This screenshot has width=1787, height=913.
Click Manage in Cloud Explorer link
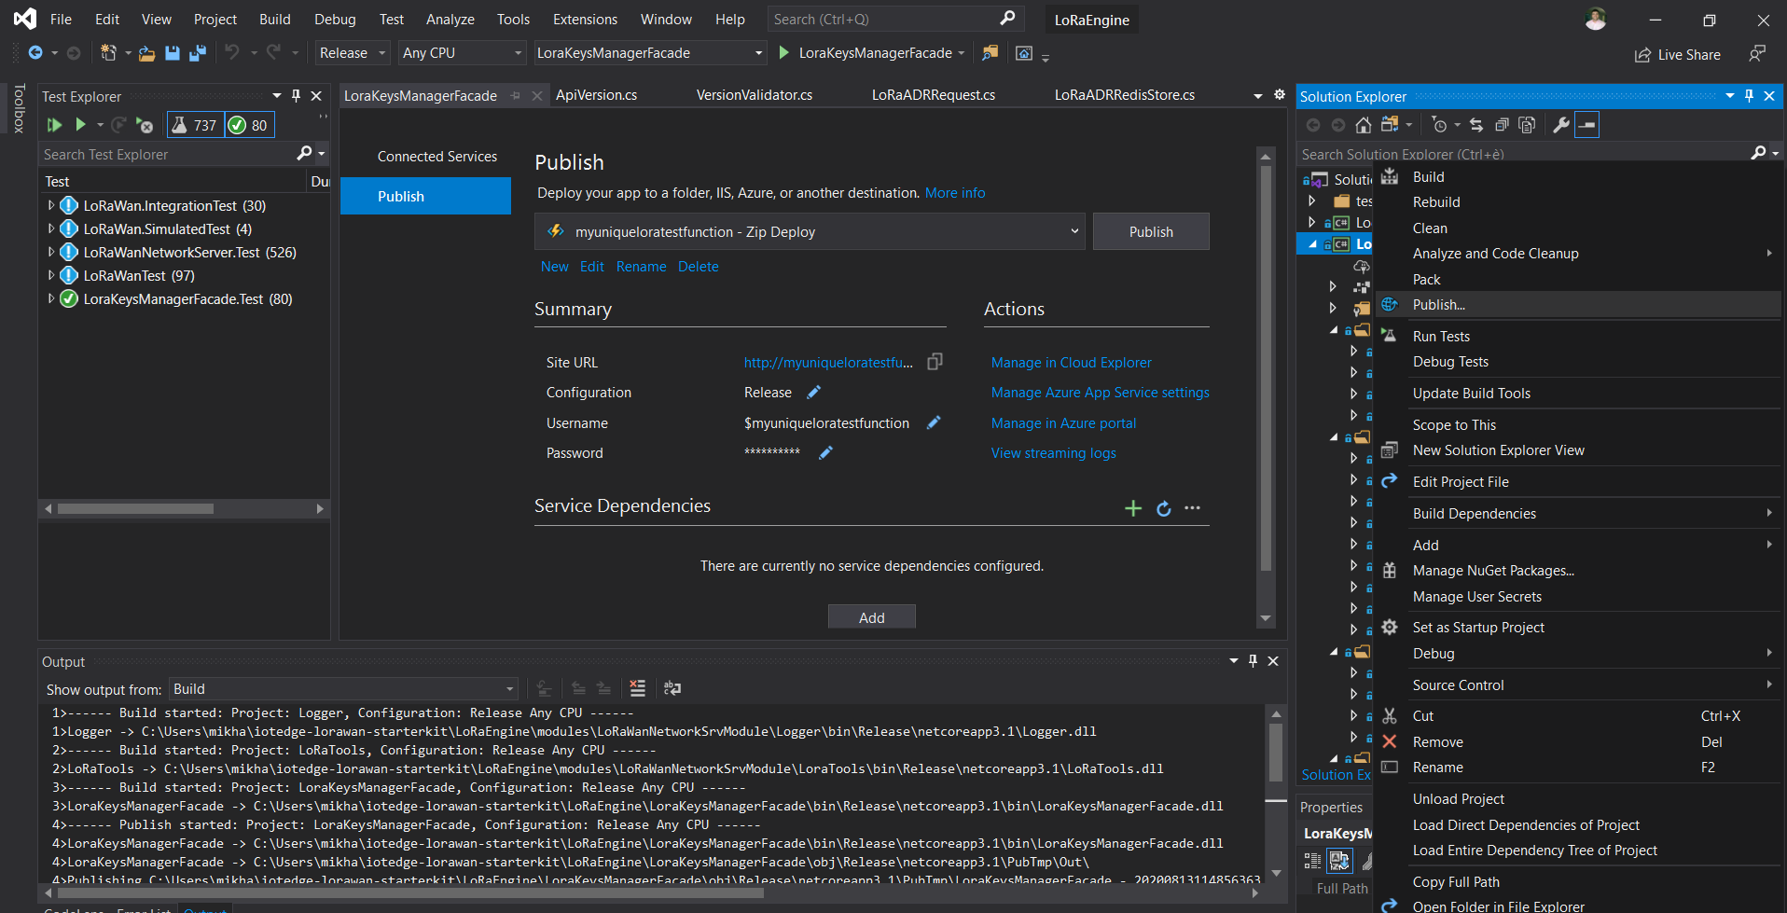click(1071, 362)
